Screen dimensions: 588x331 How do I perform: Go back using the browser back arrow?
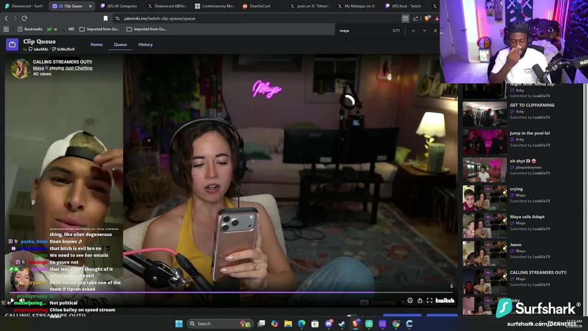[6, 18]
